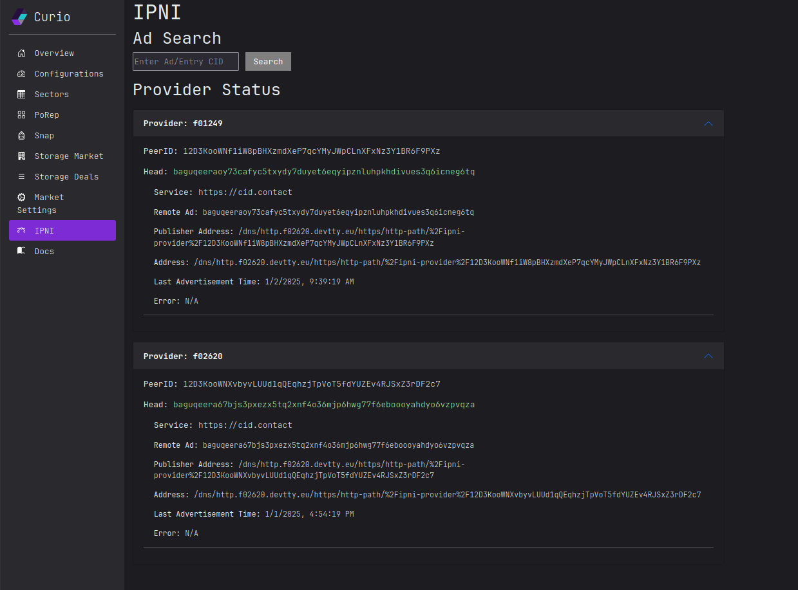Collapse the Provider f01249 panel chevron

click(708, 124)
